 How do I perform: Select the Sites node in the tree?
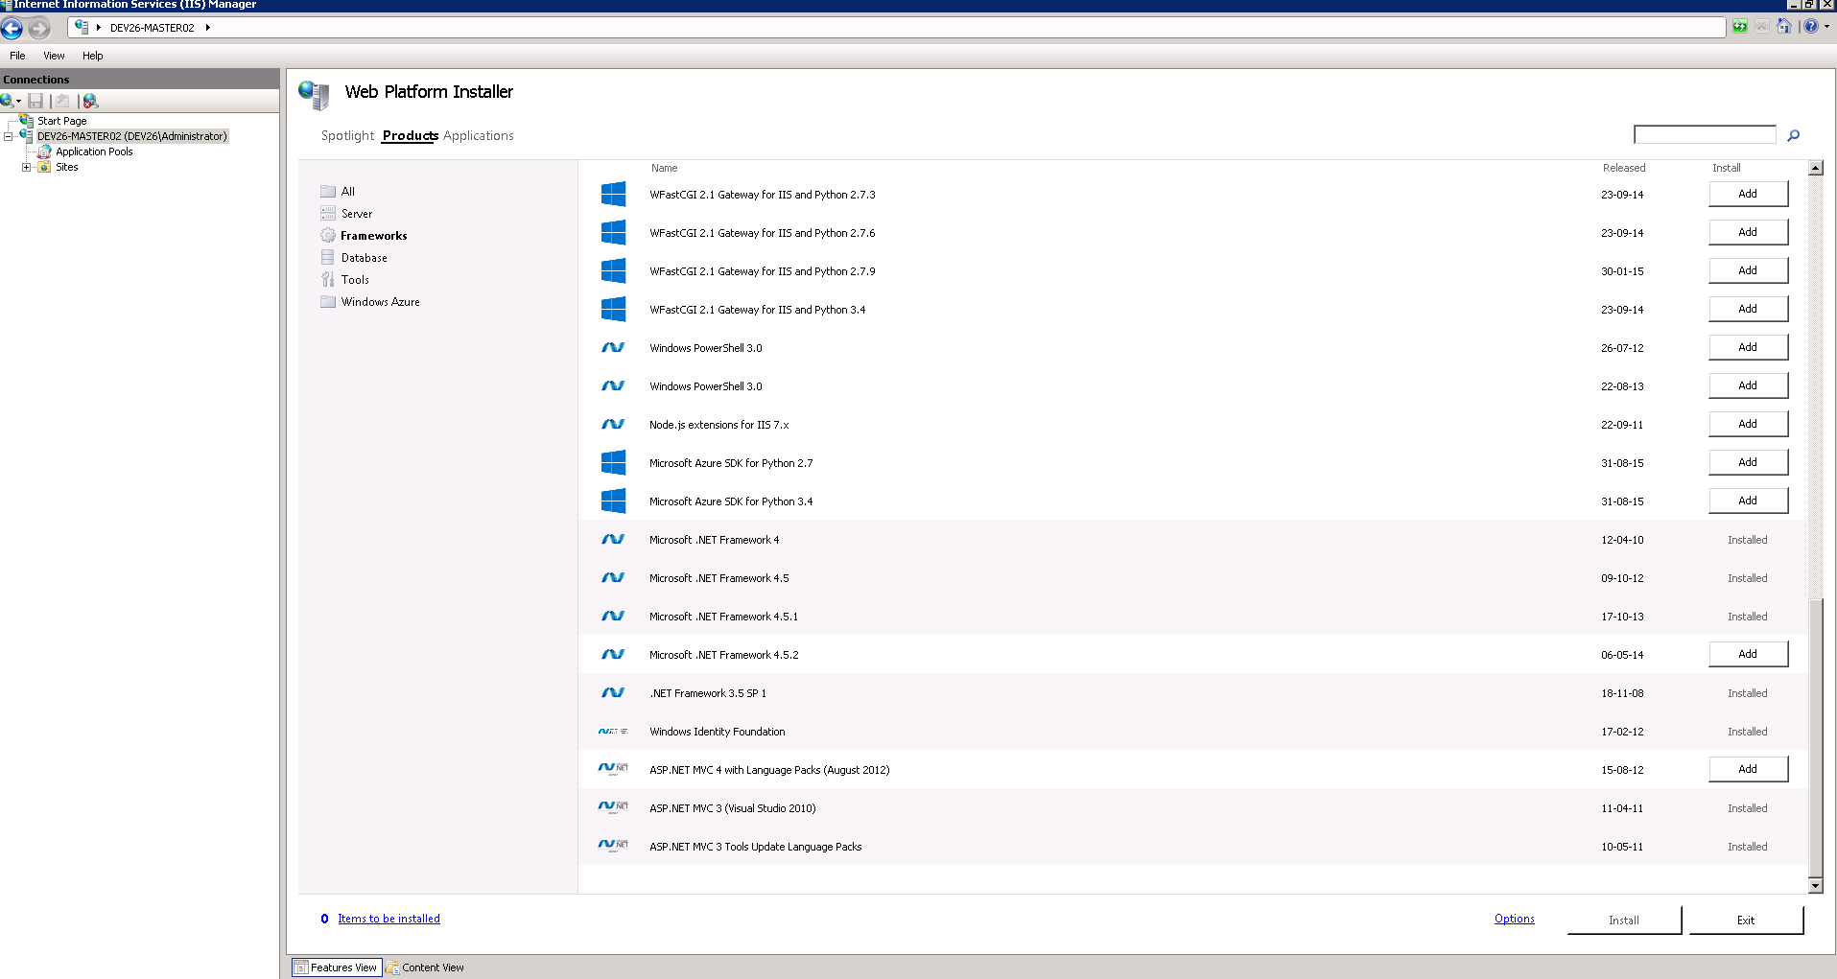[x=66, y=167]
